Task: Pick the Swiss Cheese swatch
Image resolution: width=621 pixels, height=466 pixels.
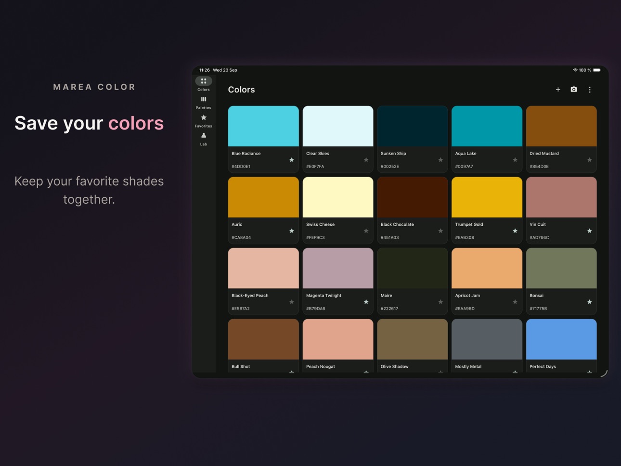Action: point(338,197)
